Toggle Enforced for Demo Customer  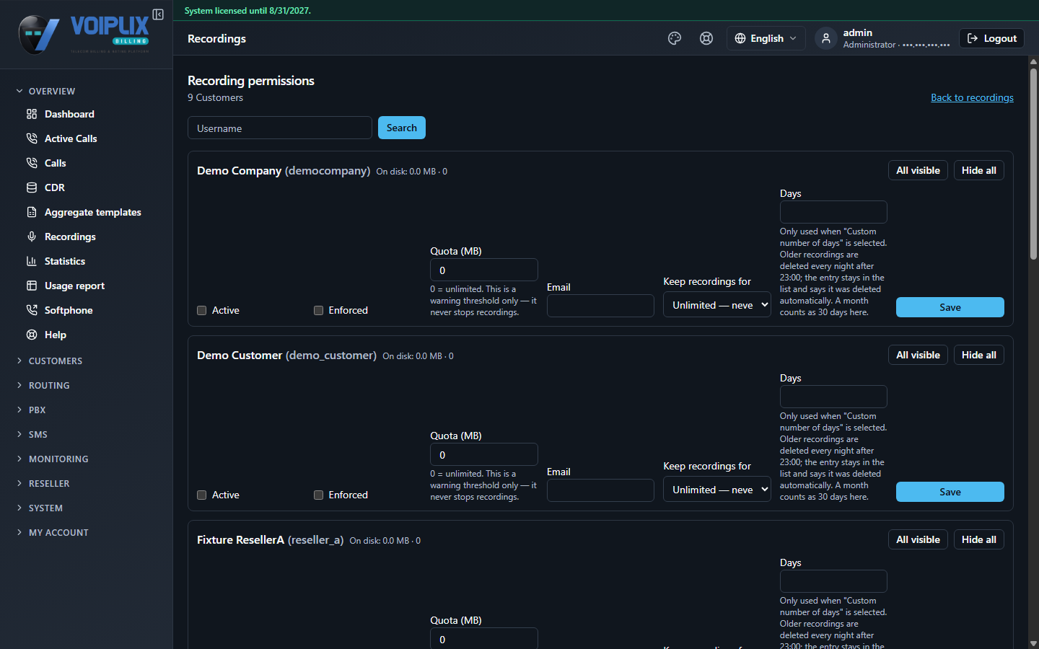pos(318,495)
